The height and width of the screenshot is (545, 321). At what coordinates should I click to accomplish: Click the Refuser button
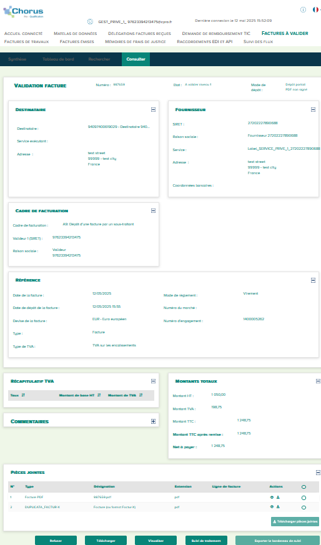tap(56, 541)
